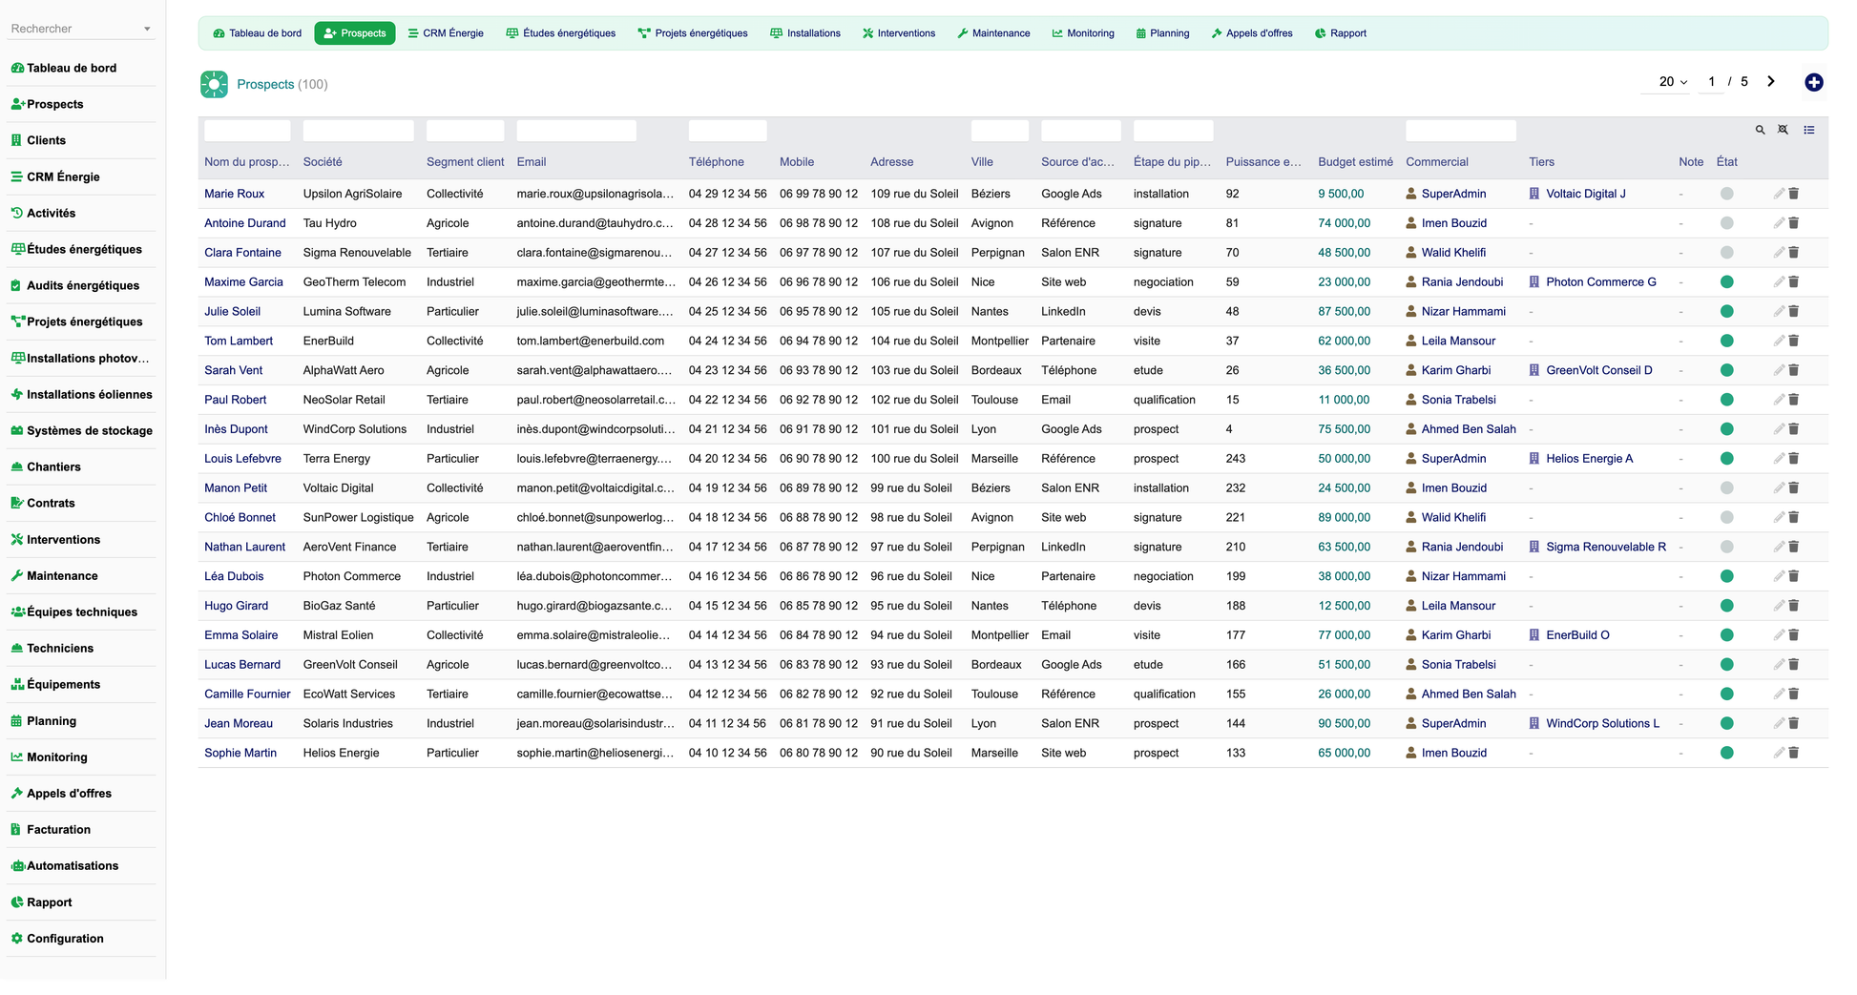Image resolution: width=1857 pixels, height=995 pixels.
Task: Open the WindCorp Solutions L tiers link
Action: [1602, 724]
